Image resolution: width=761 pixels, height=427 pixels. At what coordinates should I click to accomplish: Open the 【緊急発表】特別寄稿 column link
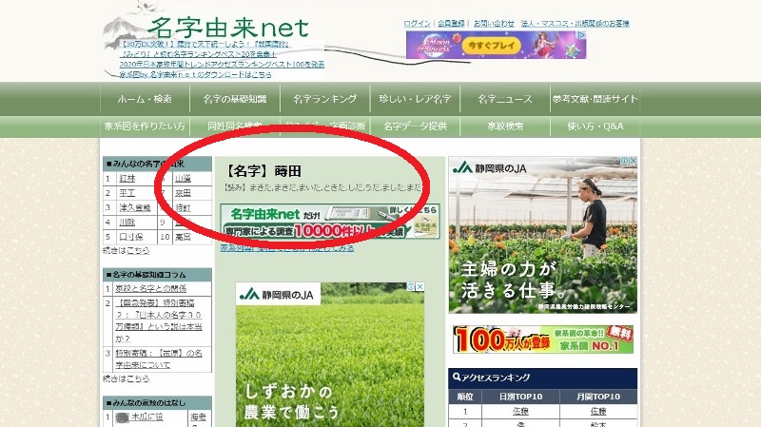pos(159,320)
